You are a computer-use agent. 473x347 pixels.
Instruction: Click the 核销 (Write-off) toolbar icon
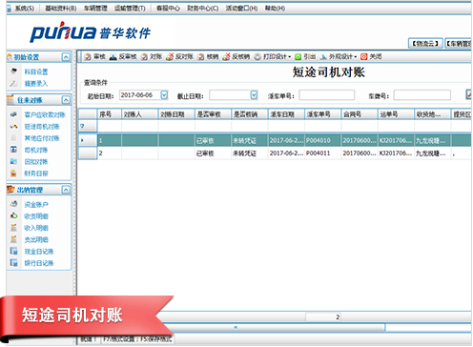(x=201, y=57)
